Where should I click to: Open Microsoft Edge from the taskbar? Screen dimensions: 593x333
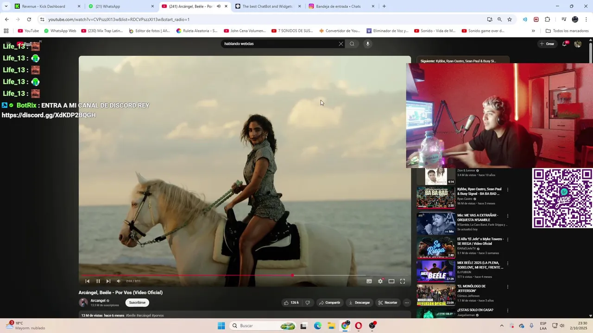click(x=318, y=326)
